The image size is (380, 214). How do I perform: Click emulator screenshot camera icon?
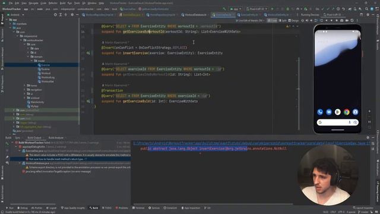342,21
